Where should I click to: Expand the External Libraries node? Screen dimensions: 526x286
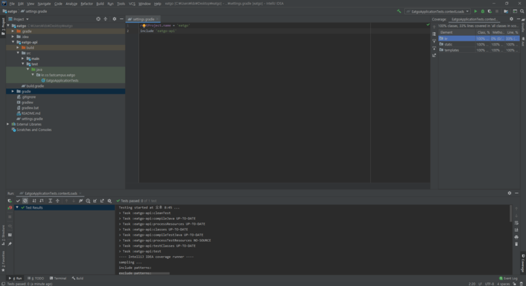click(7, 124)
